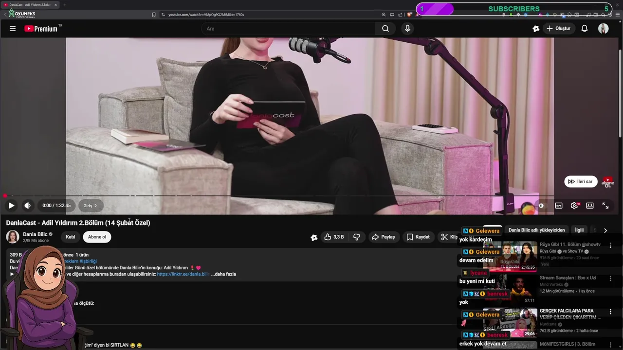
Task: Open the Rüya Gibi 11. Bölüm thumbnail
Action: click(x=510, y=256)
